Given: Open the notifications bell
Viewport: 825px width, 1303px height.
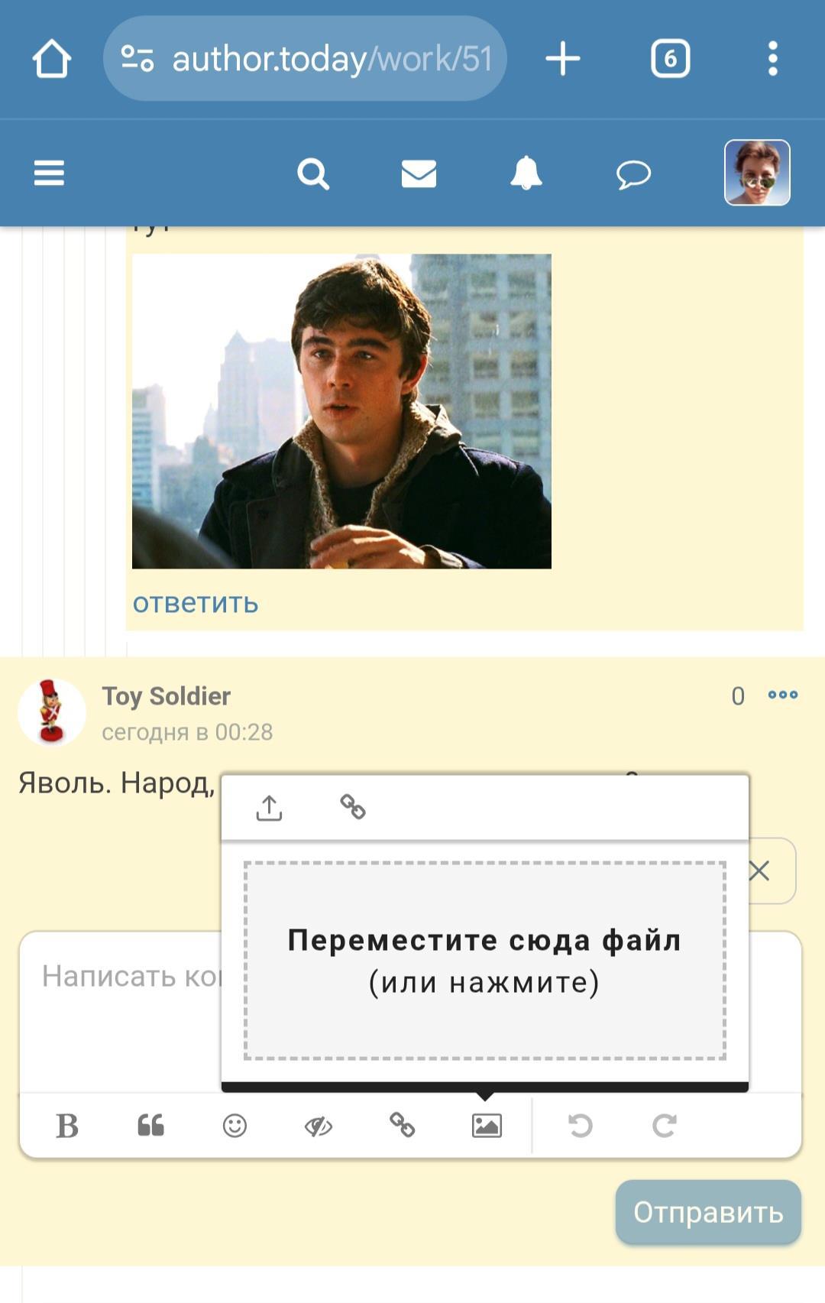Looking at the screenshot, I should pos(526,173).
